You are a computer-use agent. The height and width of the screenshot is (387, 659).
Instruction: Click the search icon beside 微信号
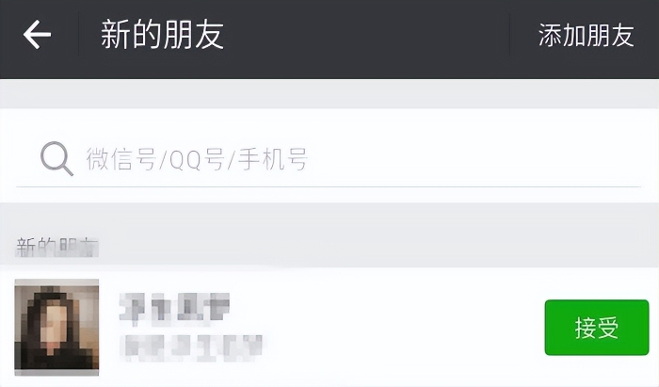click(x=56, y=159)
